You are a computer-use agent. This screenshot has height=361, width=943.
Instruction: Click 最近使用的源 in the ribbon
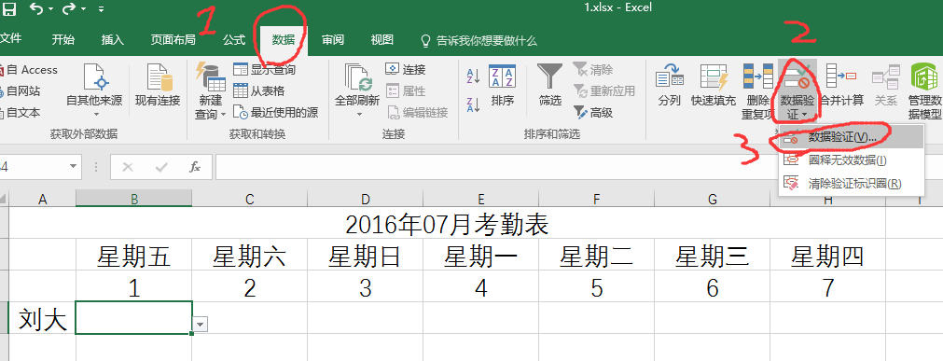(x=275, y=113)
